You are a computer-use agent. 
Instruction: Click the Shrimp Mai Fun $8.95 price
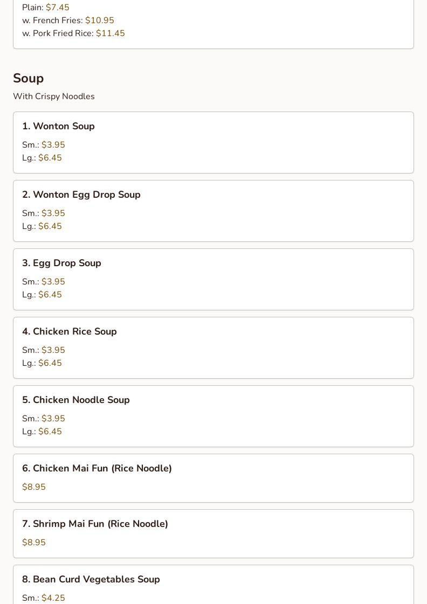[34, 543]
